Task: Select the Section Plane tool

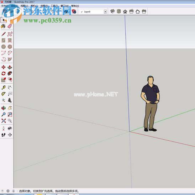Action: tap(10, 135)
